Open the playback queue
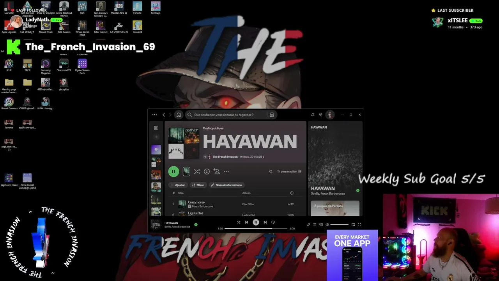This screenshot has width=499, height=281. point(315,225)
